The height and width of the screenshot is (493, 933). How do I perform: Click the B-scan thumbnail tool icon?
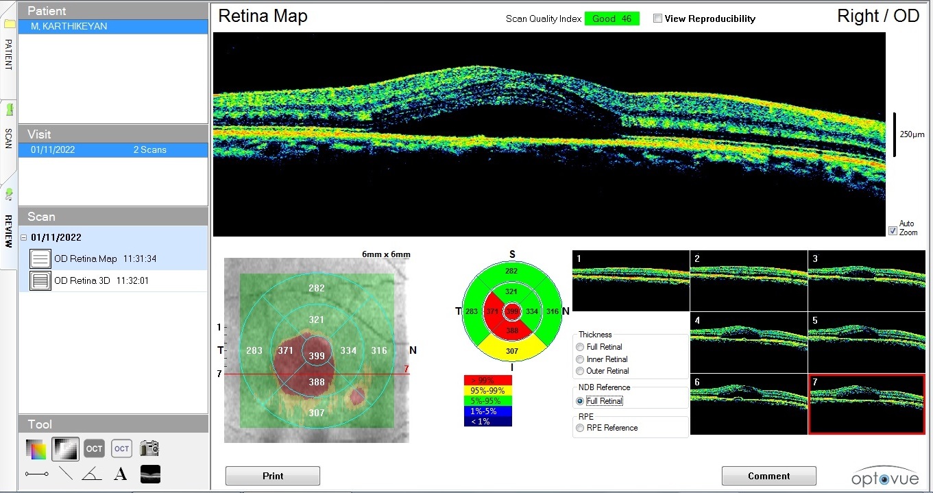pyautogui.click(x=150, y=474)
